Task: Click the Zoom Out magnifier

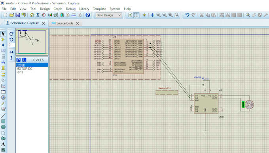Action: pyautogui.click(x=164, y=15)
